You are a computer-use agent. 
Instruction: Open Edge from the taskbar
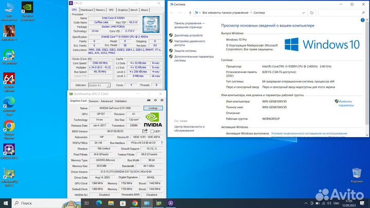pyautogui.click(x=99, y=203)
